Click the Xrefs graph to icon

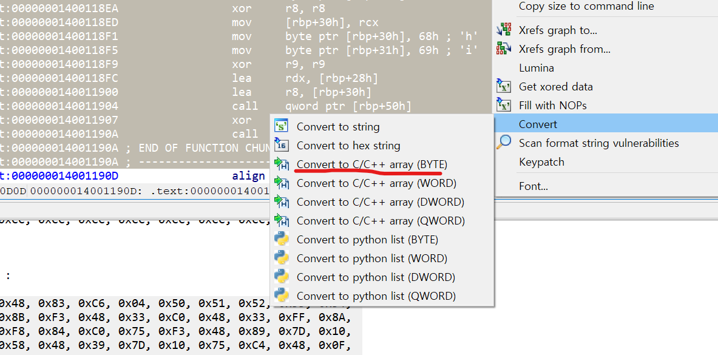coord(504,30)
